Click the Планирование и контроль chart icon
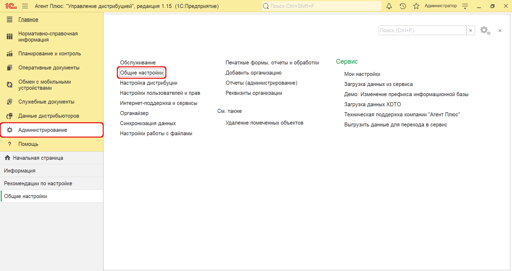The height and width of the screenshot is (271, 512). (10, 54)
